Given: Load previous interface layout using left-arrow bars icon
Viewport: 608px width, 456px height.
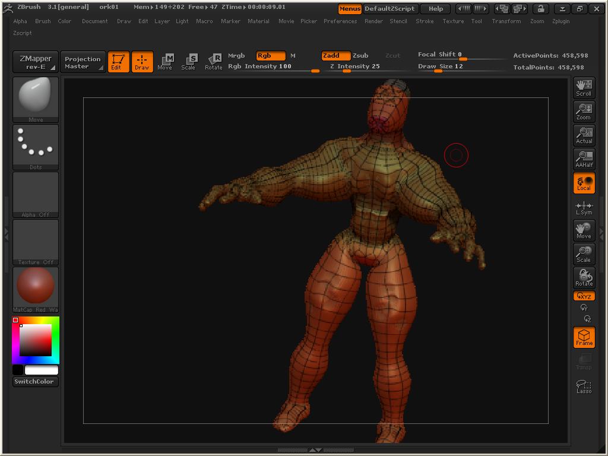Looking at the screenshot, I should click(464, 8).
